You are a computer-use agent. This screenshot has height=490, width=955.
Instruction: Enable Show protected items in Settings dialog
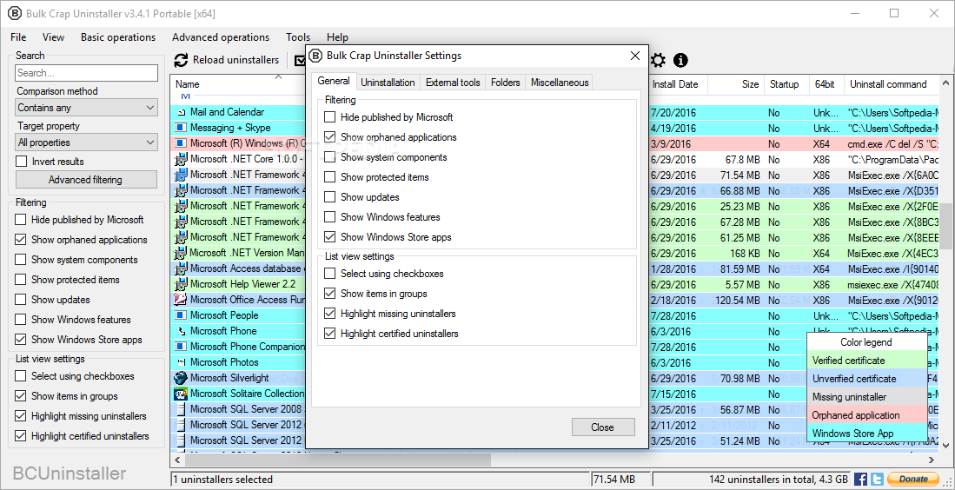pos(329,177)
